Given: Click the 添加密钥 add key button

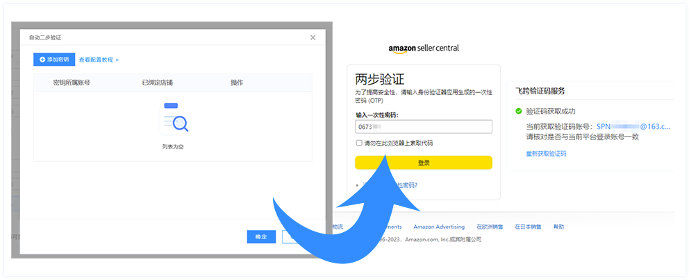Looking at the screenshot, I should point(53,60).
